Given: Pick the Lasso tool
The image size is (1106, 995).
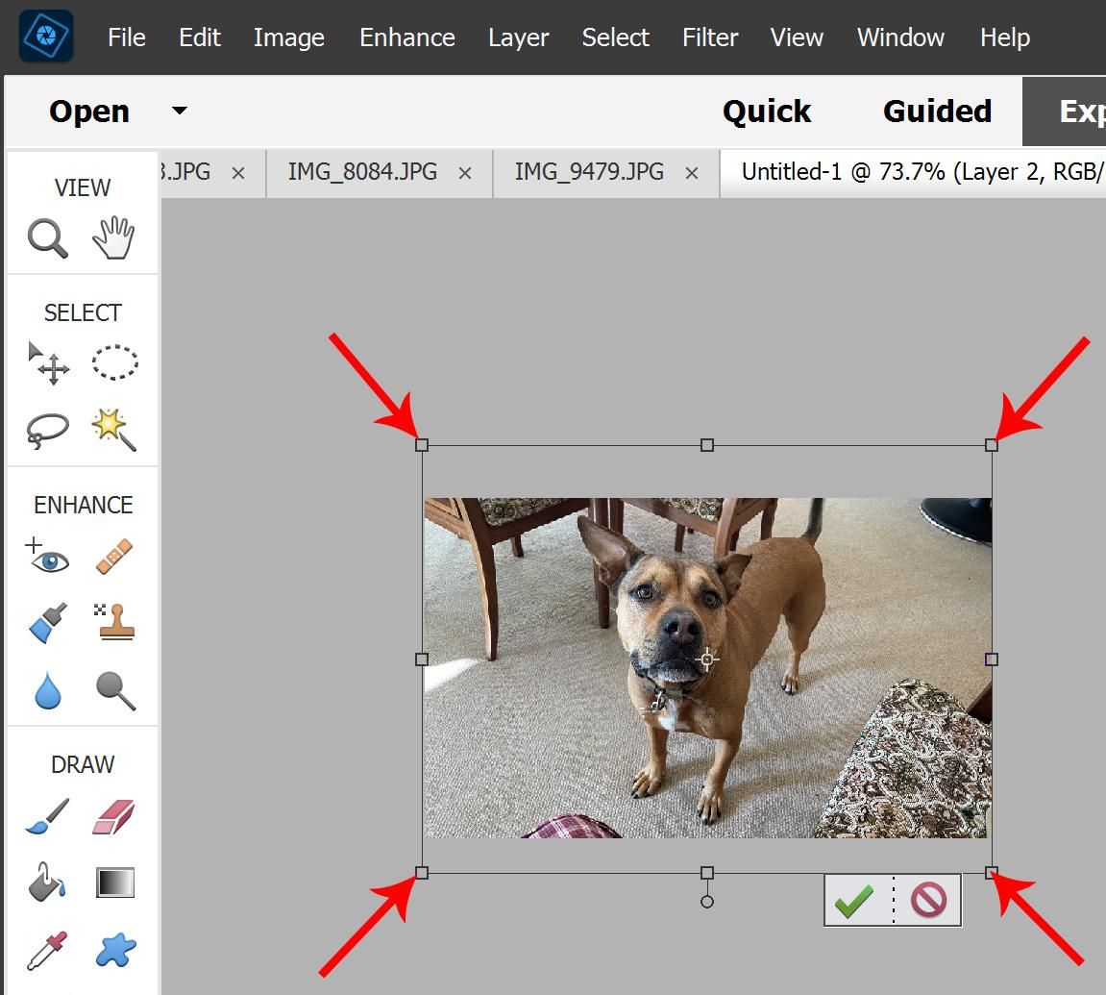Looking at the screenshot, I should (x=46, y=430).
